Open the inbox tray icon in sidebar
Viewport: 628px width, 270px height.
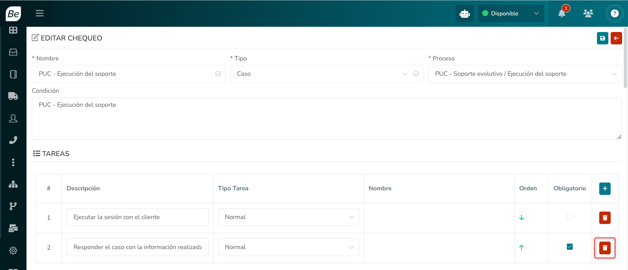(x=13, y=52)
